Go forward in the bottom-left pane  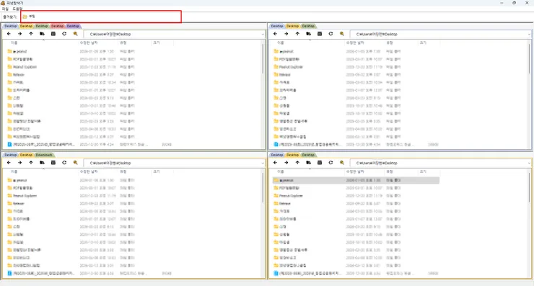19,163
